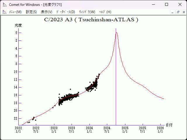This screenshot has width=187, height=140.
Task: Maximize the Comet for Windows window
Action: click(167, 4)
